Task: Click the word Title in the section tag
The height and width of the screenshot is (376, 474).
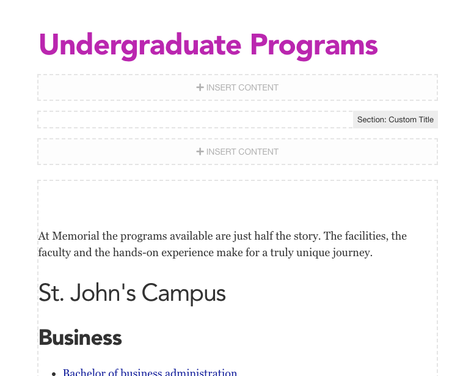Action: tap(426, 119)
